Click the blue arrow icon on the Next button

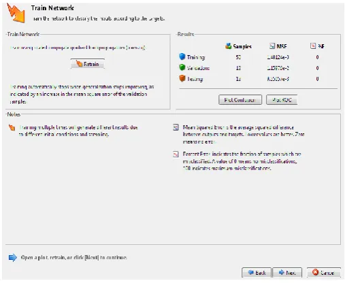pos(281,272)
